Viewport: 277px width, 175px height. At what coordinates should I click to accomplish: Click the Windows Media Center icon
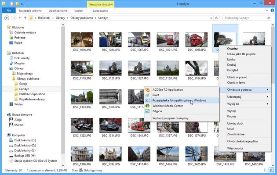[147, 106]
